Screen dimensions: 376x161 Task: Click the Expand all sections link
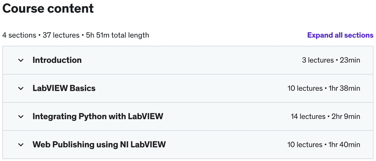tap(340, 35)
